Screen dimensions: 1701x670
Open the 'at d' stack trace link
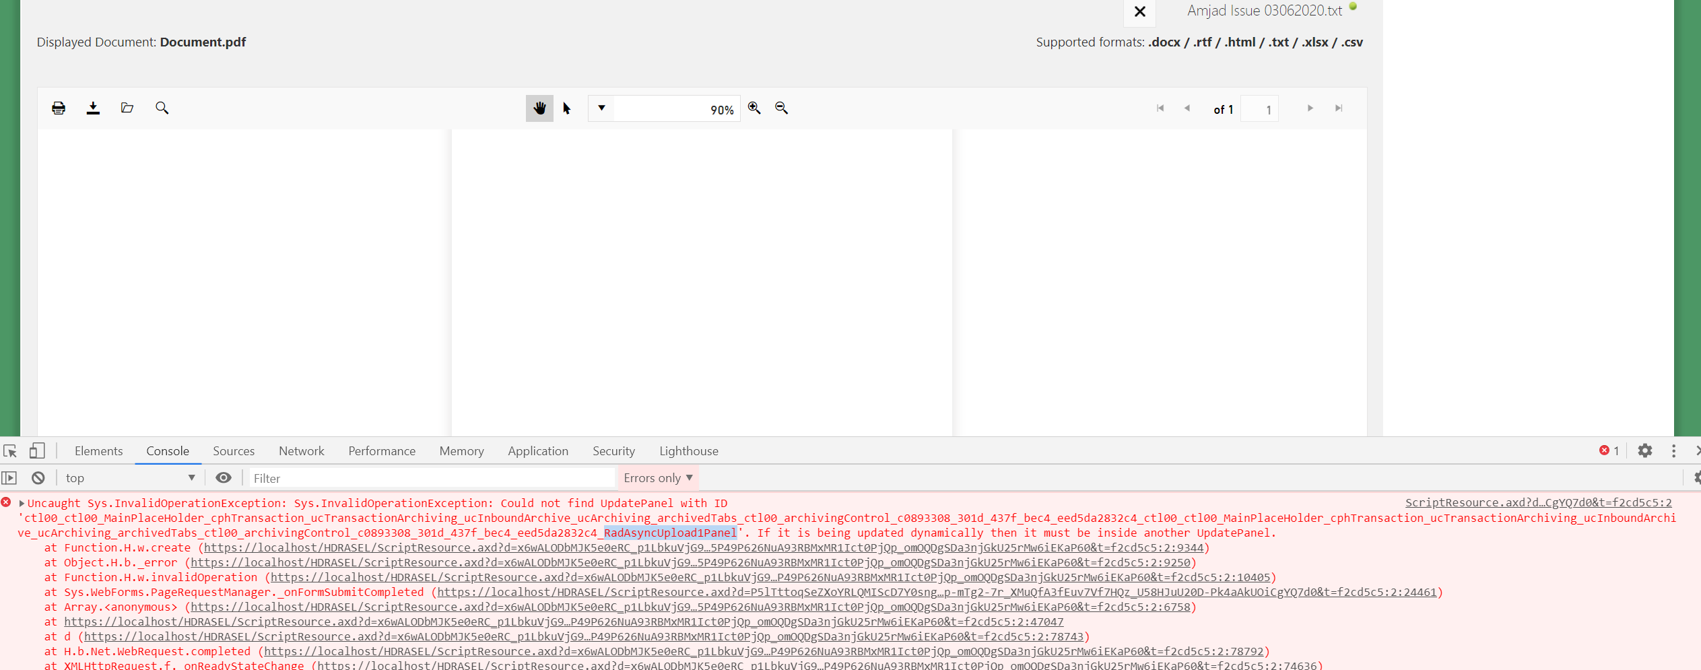[x=584, y=636]
